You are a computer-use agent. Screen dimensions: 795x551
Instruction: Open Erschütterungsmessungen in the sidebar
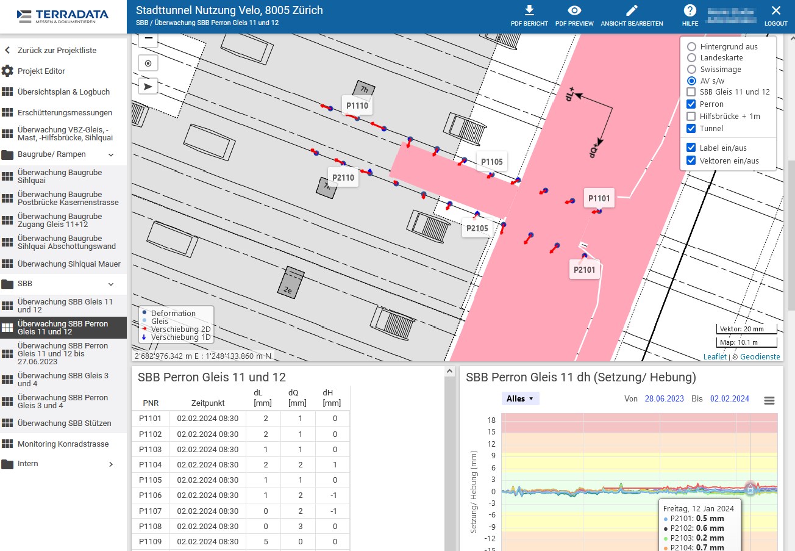coord(65,113)
